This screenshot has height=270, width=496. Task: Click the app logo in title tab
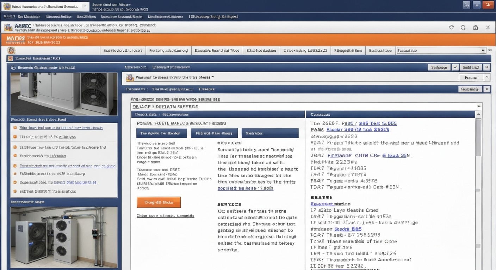pos(7,6)
